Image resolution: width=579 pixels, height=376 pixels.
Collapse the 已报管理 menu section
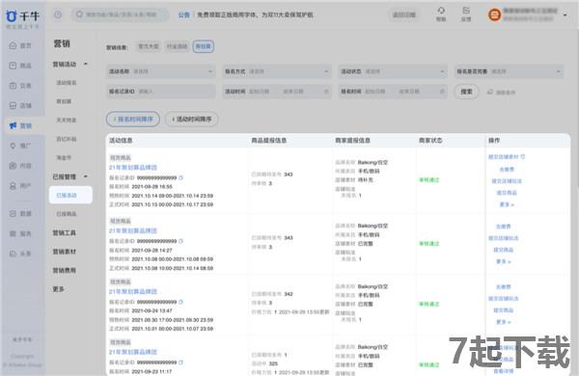(x=86, y=176)
